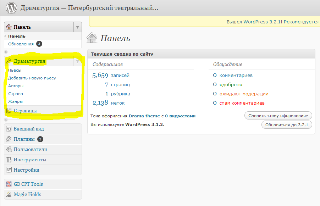Viewport: 320px width, 206px height.
Task: Click the Плагины plug icon
Action: click(x=9, y=139)
